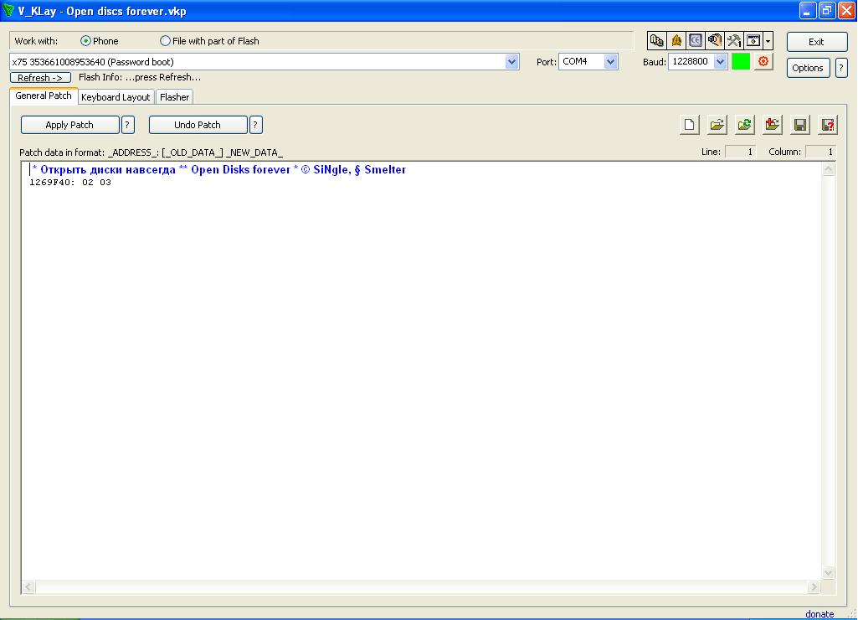Select the Phone radio button
Image resolution: width=858 pixels, height=620 pixels.
85,41
